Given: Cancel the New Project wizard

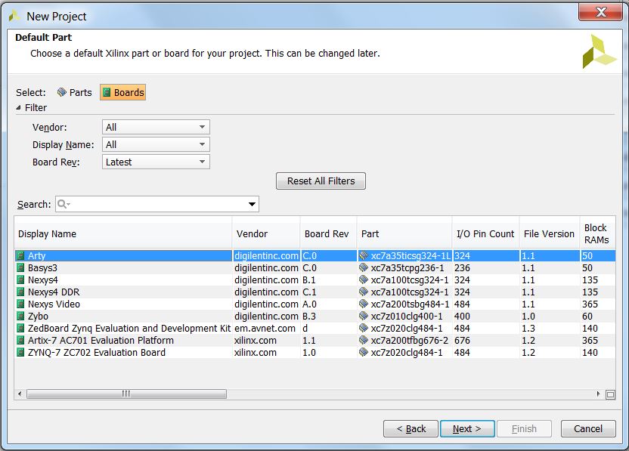Looking at the screenshot, I should (x=588, y=429).
